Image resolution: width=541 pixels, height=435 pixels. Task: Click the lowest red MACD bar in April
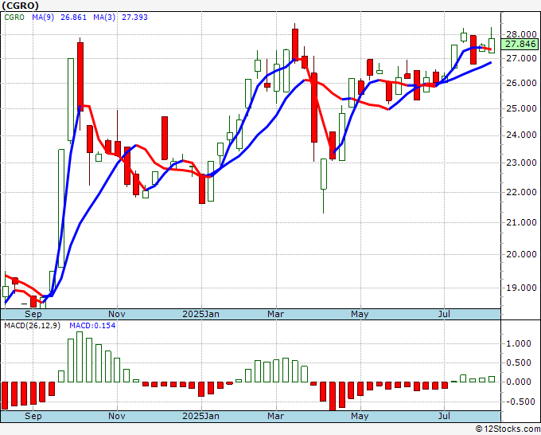333,396
